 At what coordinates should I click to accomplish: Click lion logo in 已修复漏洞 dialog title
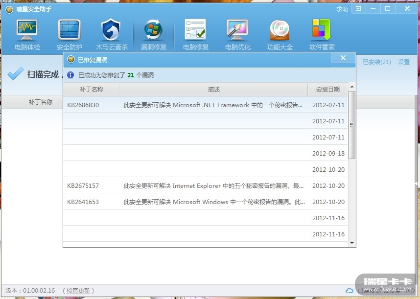tap(71, 59)
